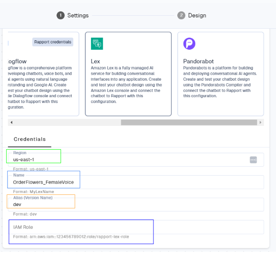Go to the Design step label

click(197, 15)
